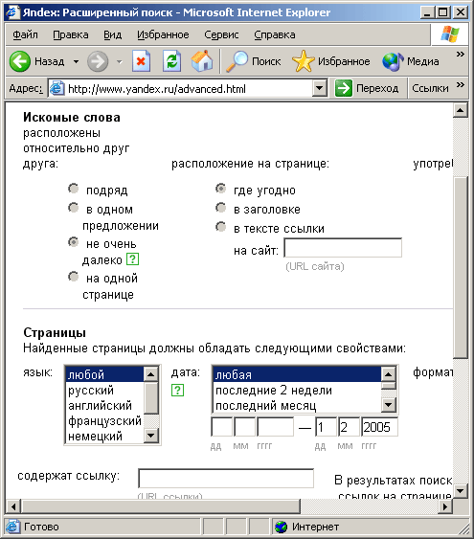The image size is (474, 539).
Task: Open the Поиск magnifier search button
Action: click(x=254, y=61)
